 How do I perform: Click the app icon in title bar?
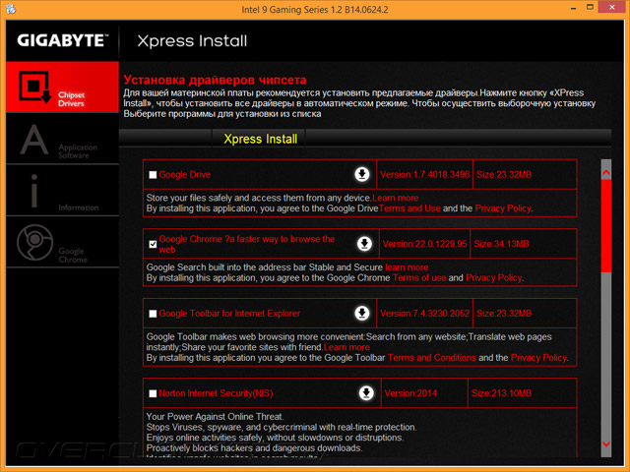(x=11, y=9)
